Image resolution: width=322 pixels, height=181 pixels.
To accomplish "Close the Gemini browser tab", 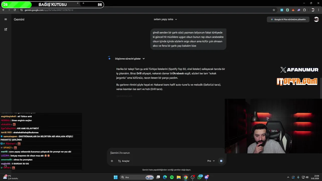I will [77, 3].
